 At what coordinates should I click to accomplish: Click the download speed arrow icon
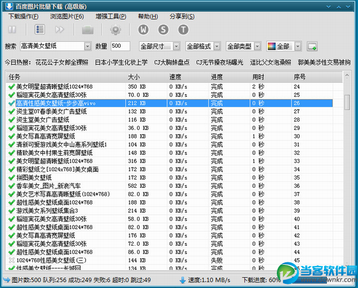point(183,280)
